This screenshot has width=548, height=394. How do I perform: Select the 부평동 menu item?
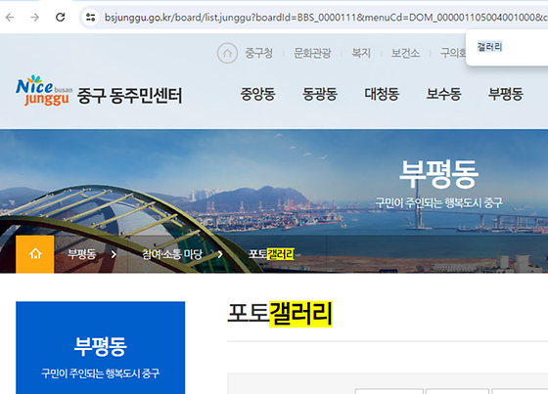pyautogui.click(x=506, y=94)
